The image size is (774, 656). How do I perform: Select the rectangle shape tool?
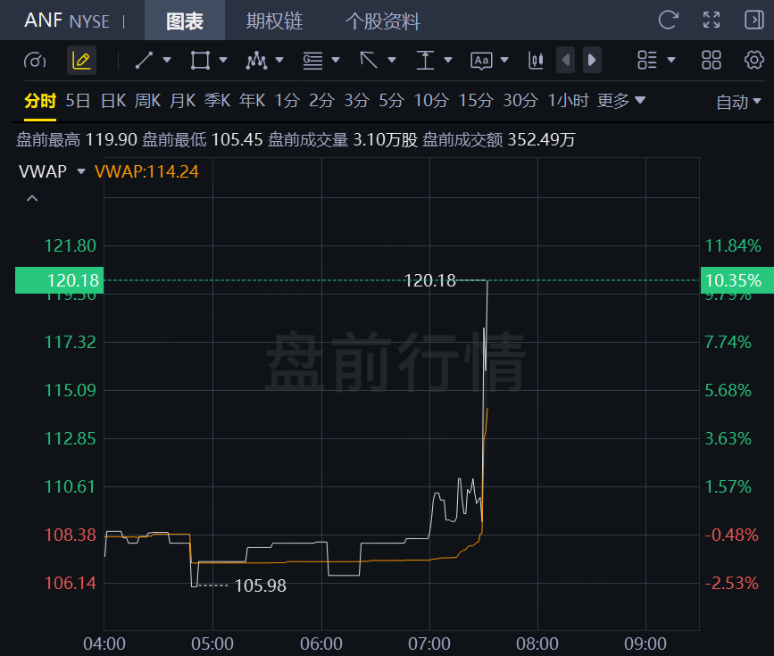200,60
